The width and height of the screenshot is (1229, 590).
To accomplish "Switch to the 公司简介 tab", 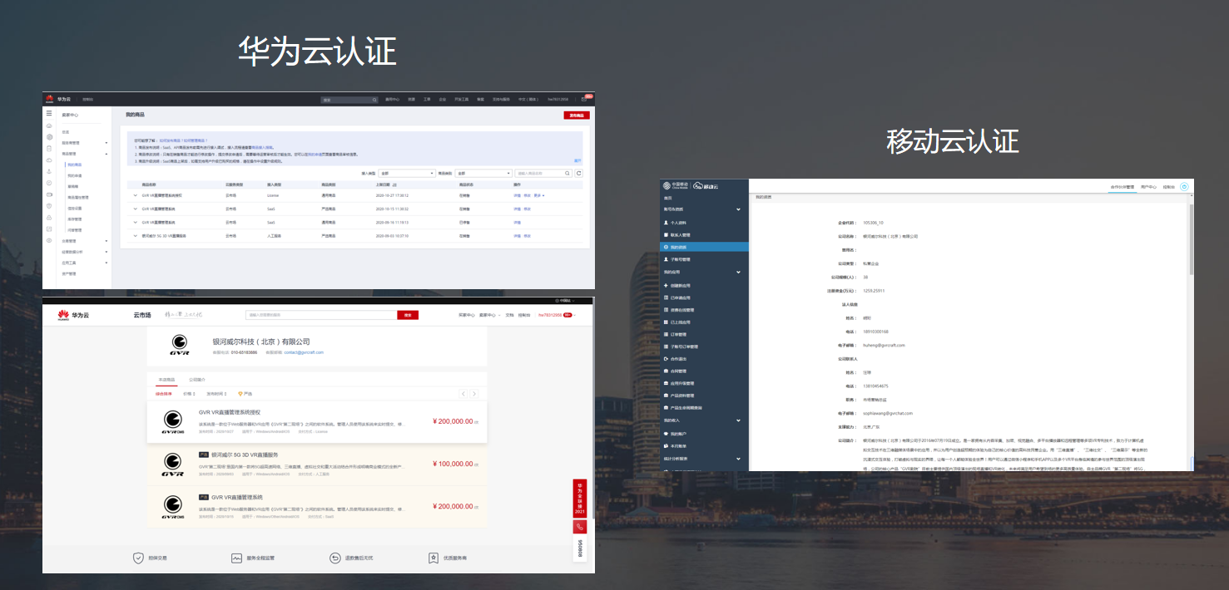I will (198, 379).
